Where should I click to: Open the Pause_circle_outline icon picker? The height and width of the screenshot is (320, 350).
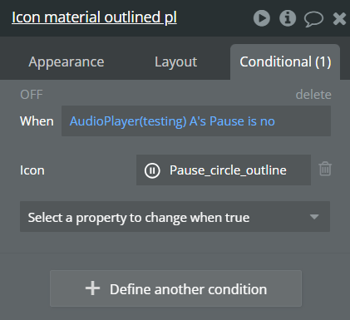click(x=224, y=170)
